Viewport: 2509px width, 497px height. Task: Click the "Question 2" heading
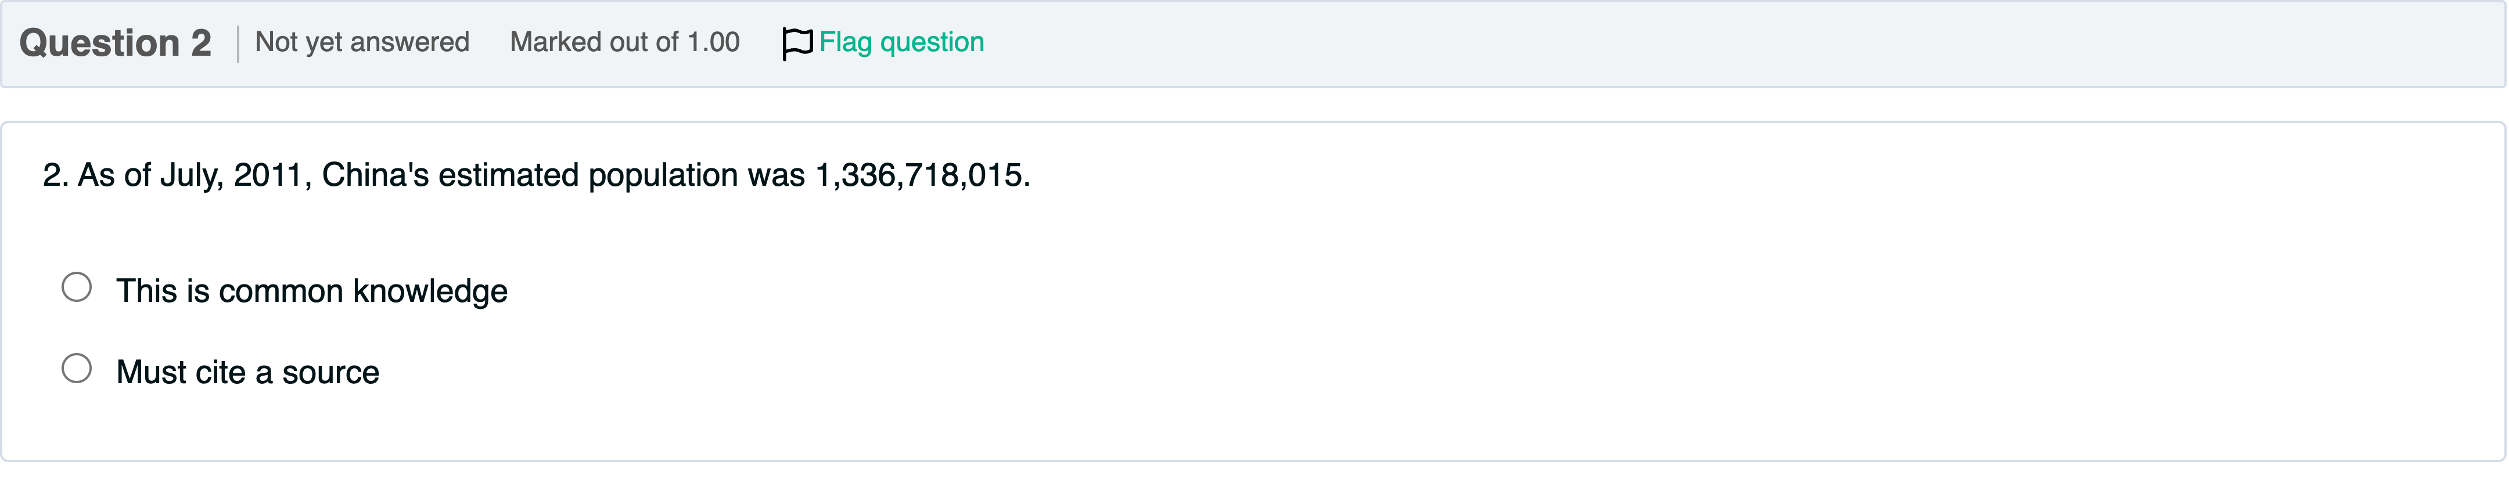pyautogui.click(x=115, y=43)
